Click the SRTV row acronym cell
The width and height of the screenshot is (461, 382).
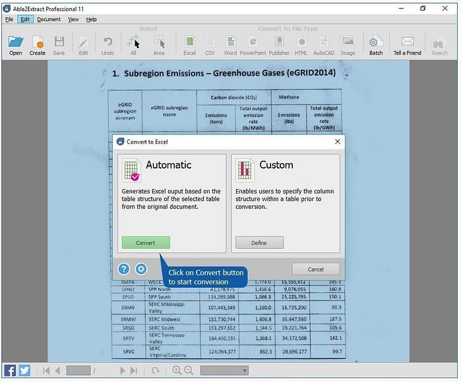tap(128, 339)
